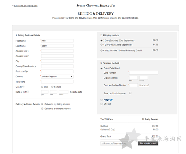This screenshot has width=186, height=154.
Task: Open the What is this verification link
Action: 144,85
